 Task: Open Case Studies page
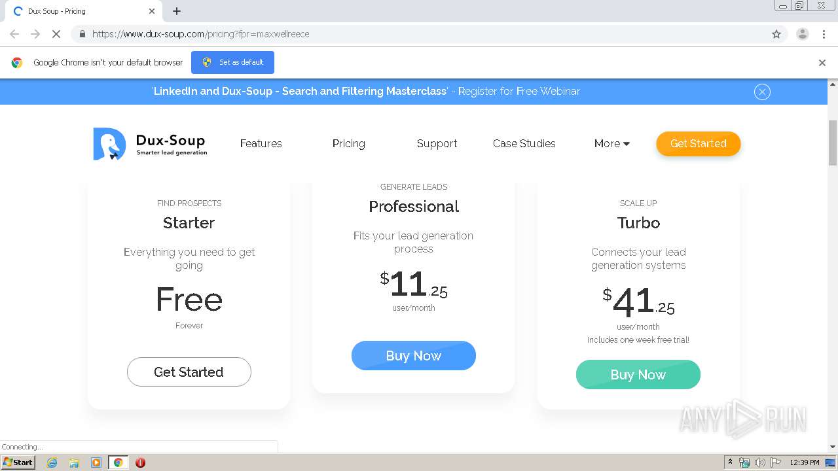pyautogui.click(x=524, y=144)
